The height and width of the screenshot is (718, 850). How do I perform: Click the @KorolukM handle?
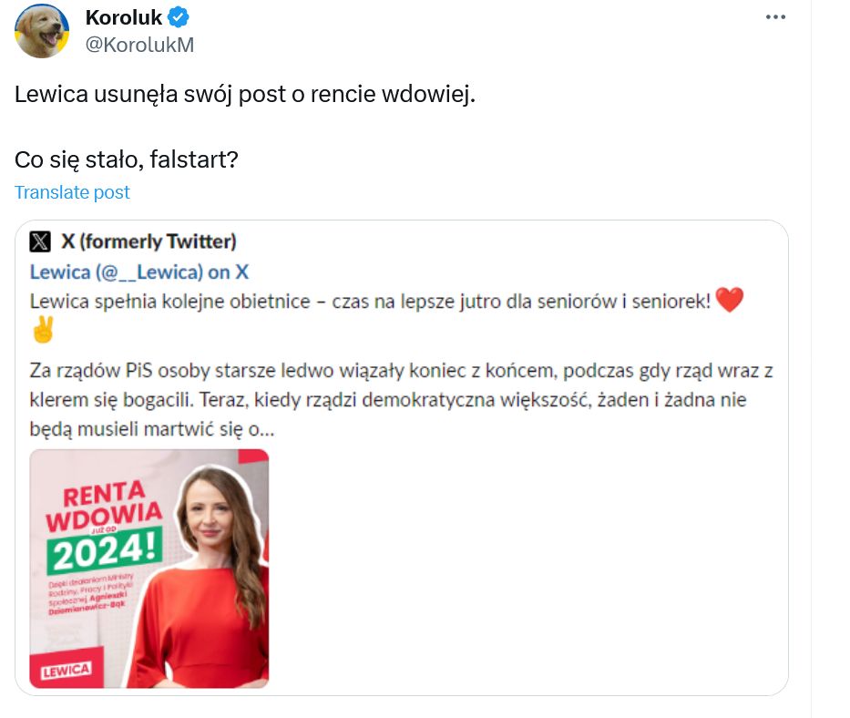[139, 45]
